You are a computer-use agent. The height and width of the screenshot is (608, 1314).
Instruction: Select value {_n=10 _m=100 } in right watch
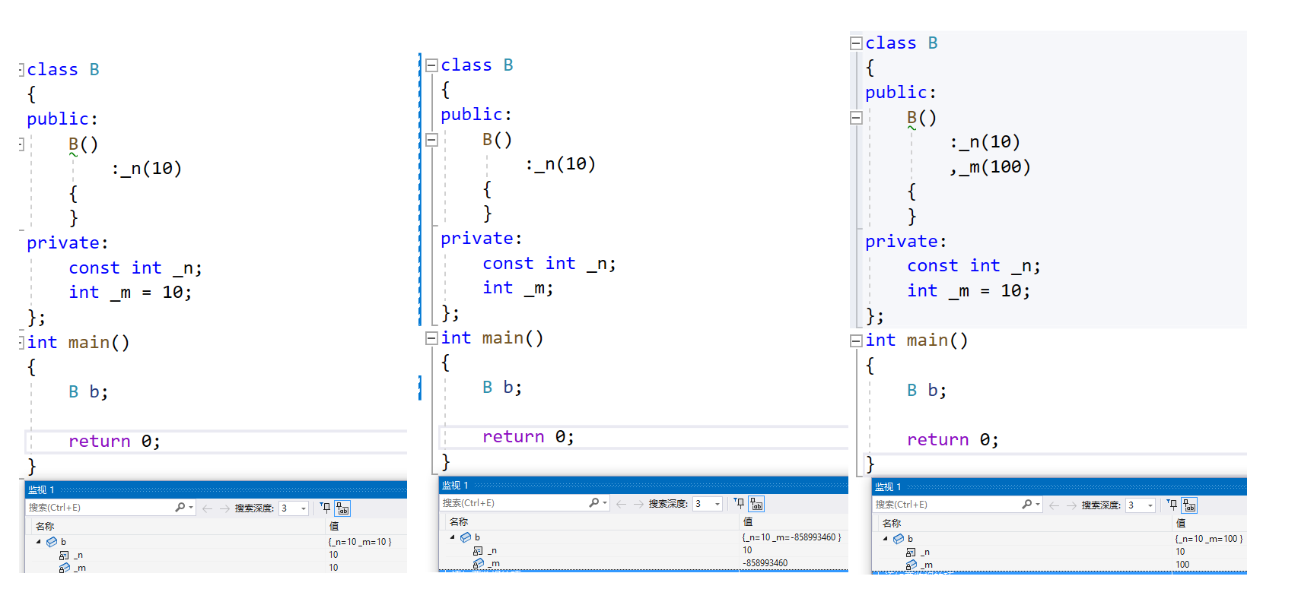pos(1209,539)
